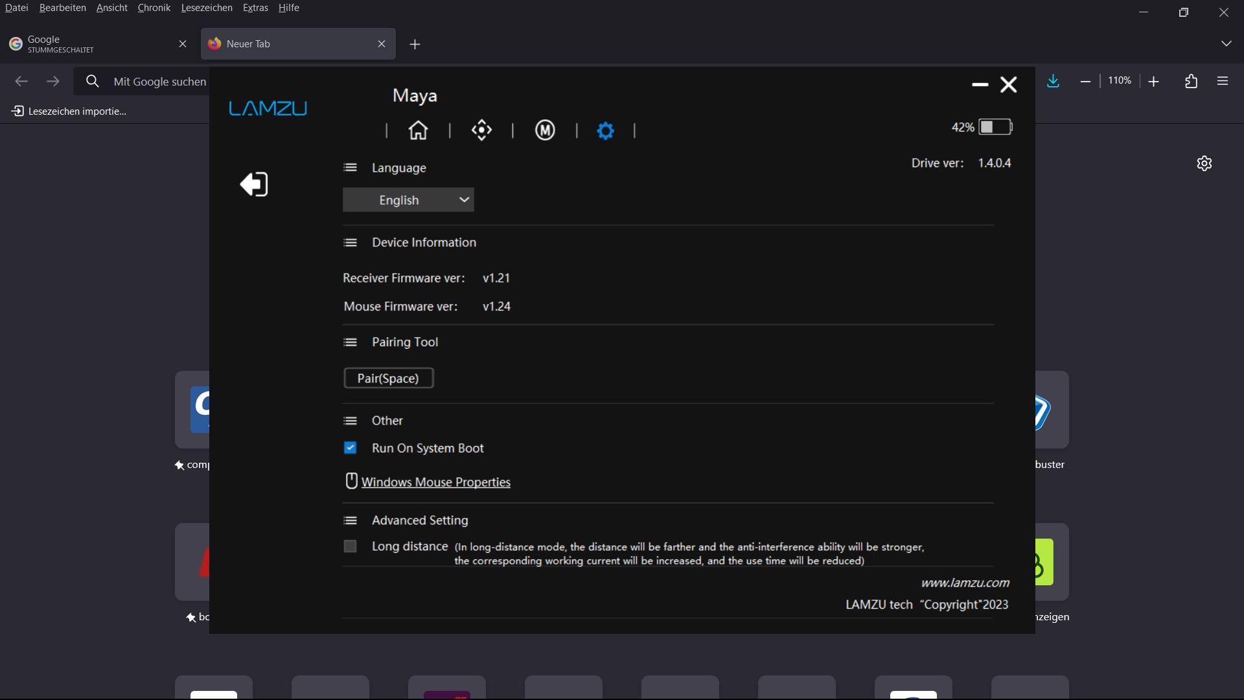
Task: Click the exit arrow icon under Lamzu logo
Action: coord(254,184)
